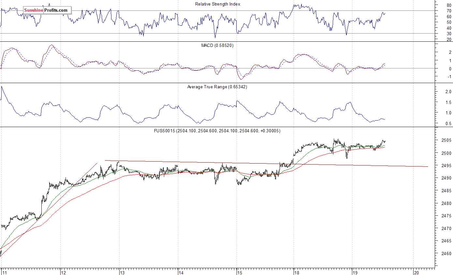
Task: Click the 2485 price axis label
Action: tap(447, 191)
